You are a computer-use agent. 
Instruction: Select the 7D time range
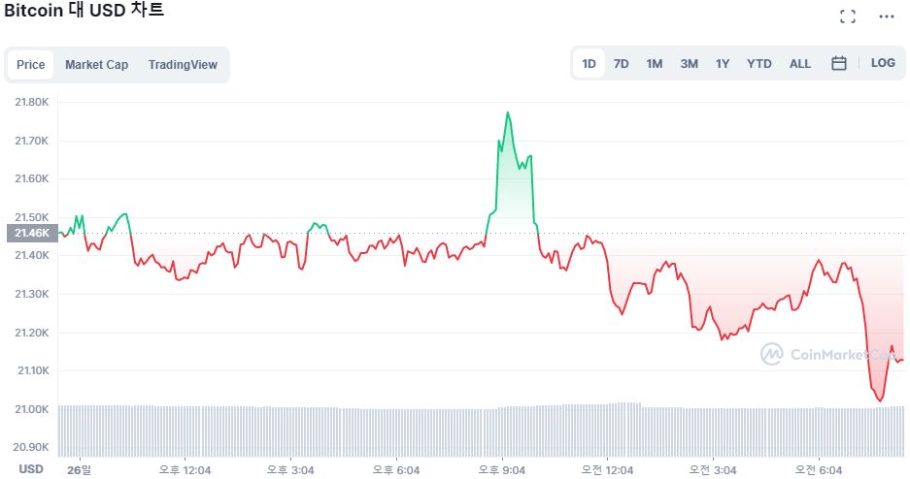(622, 64)
